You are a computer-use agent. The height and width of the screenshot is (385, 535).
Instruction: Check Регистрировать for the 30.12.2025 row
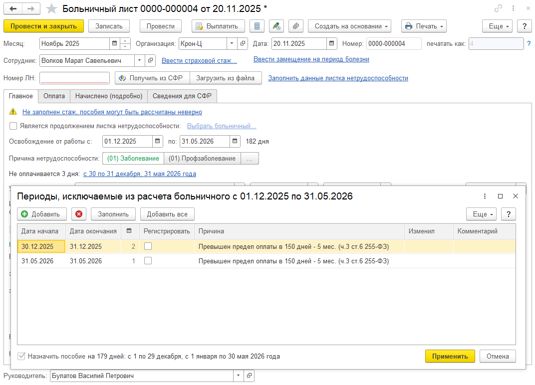148,246
